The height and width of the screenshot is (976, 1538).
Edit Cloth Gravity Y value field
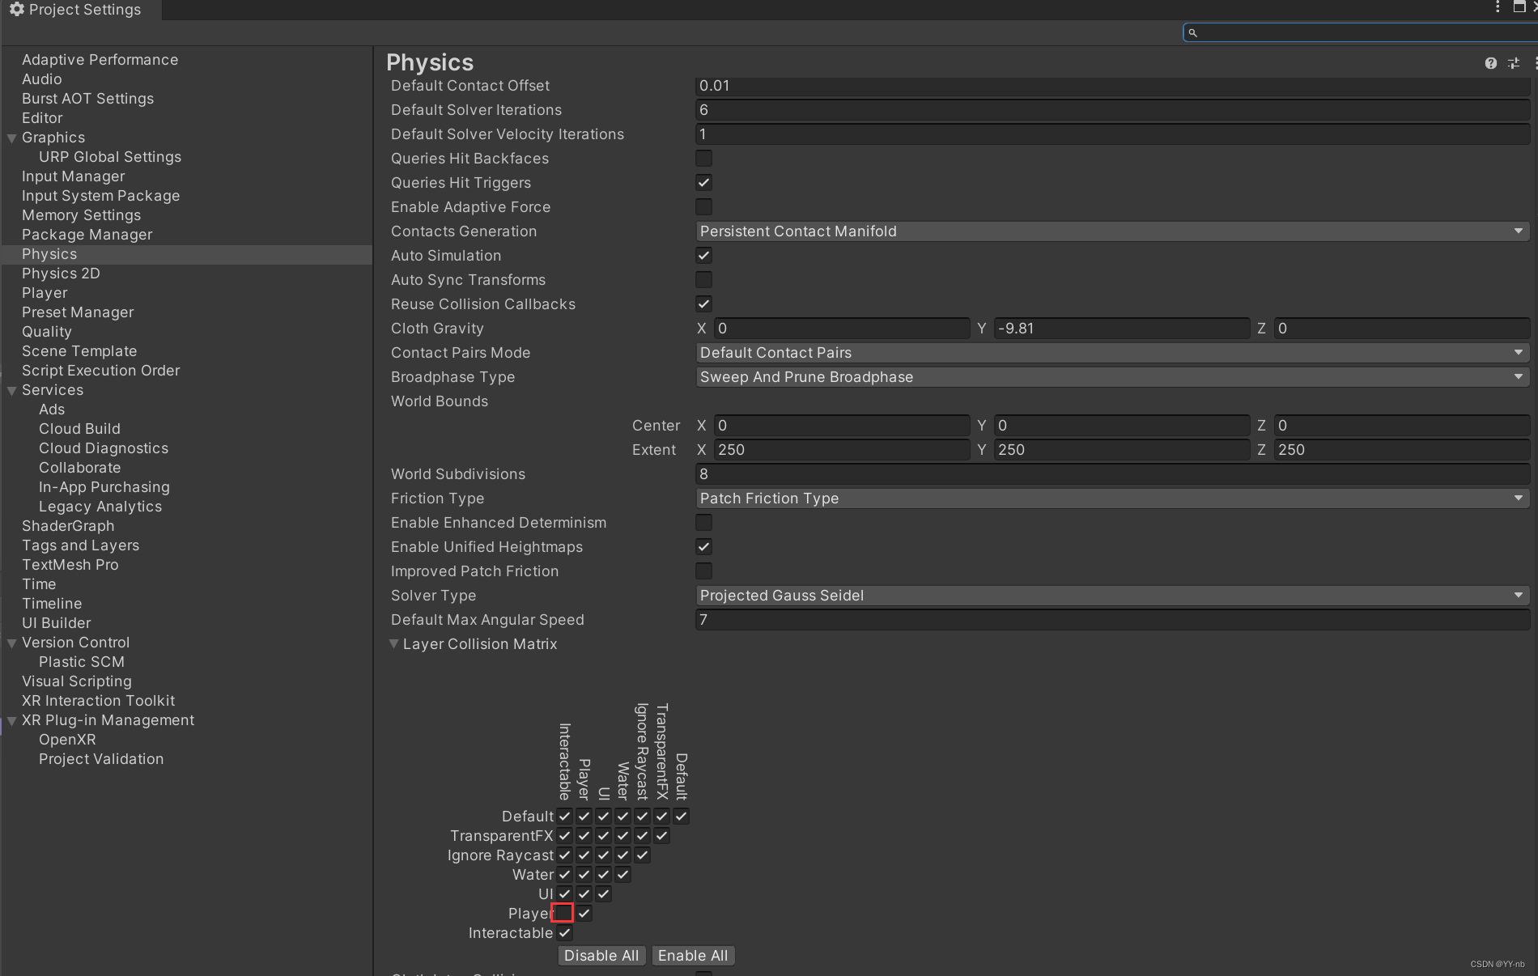1122,329
